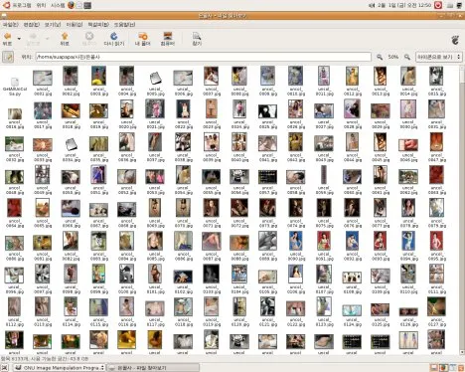Open the Ubuntu 프로그램 applications menu
465x372 pixels.
[x=18, y=5]
